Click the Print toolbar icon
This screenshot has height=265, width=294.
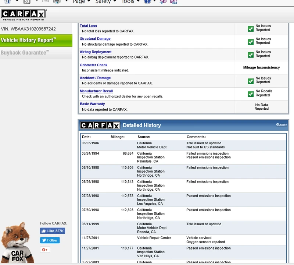pyautogui.click(x=57, y=2)
